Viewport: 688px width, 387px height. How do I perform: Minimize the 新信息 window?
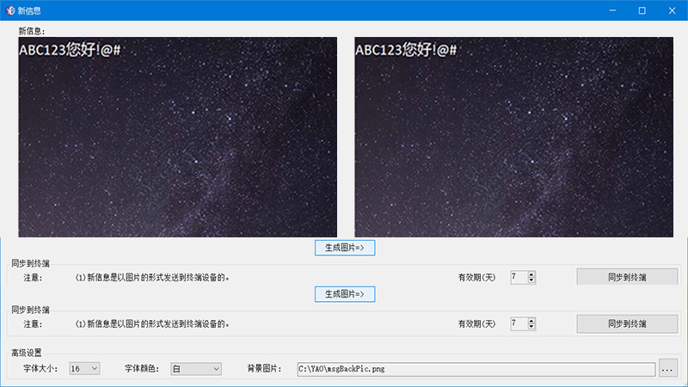pos(612,10)
